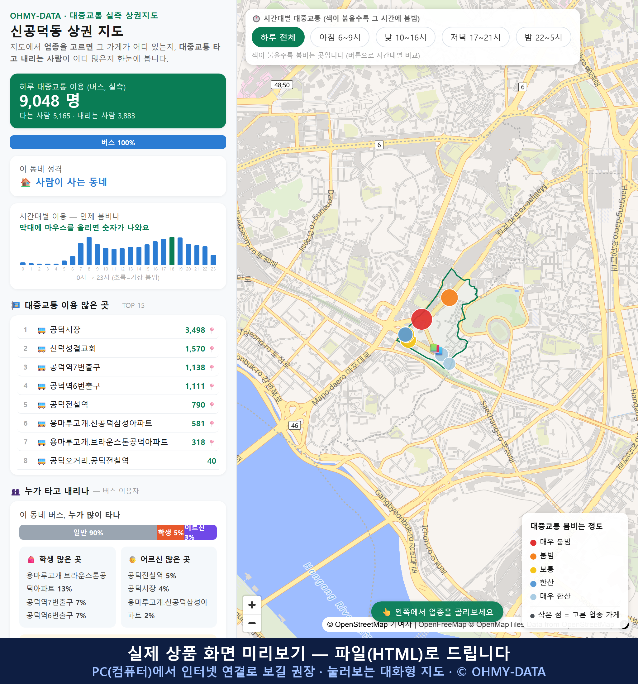
Task: Click the pin icon on 공덕시장 row
Action: 212,330
